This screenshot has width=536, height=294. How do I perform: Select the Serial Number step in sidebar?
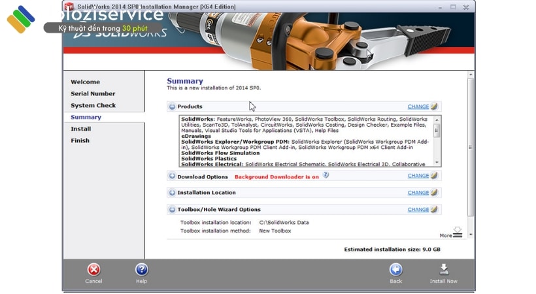[x=93, y=93]
